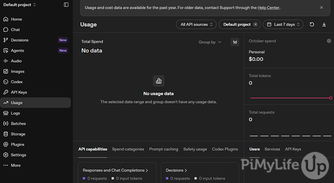334x183 pixels.
Task: Switch to the API capabilities tab
Action: [93, 149]
